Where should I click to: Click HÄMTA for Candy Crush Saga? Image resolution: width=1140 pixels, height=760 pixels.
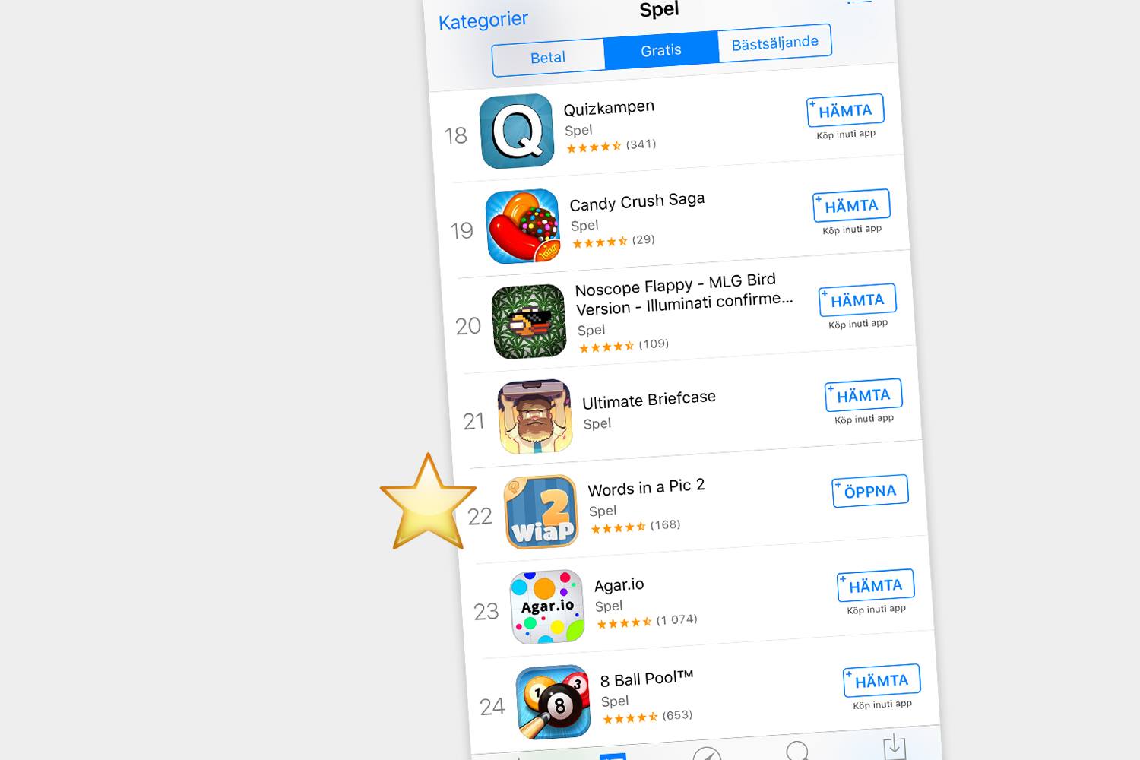click(851, 205)
